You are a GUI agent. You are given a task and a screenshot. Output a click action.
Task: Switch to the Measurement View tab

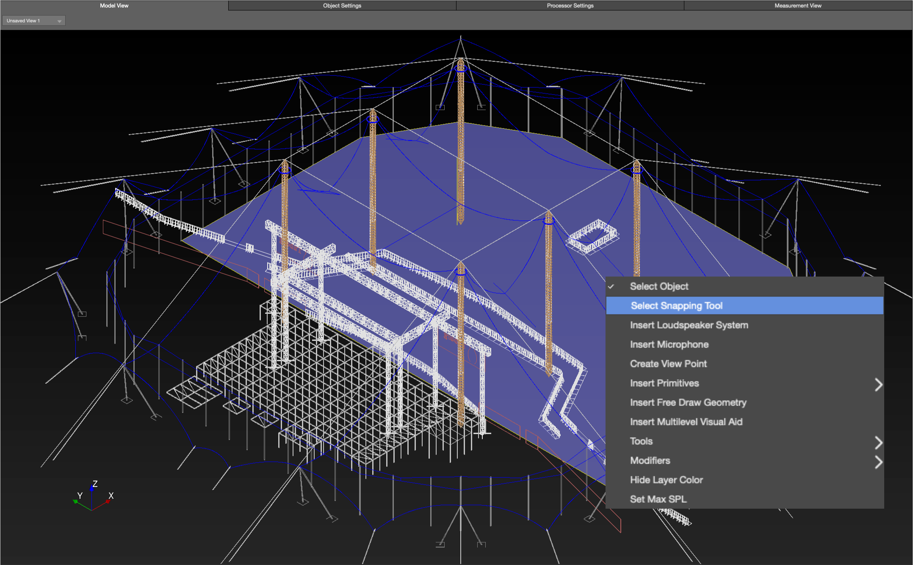[798, 6]
